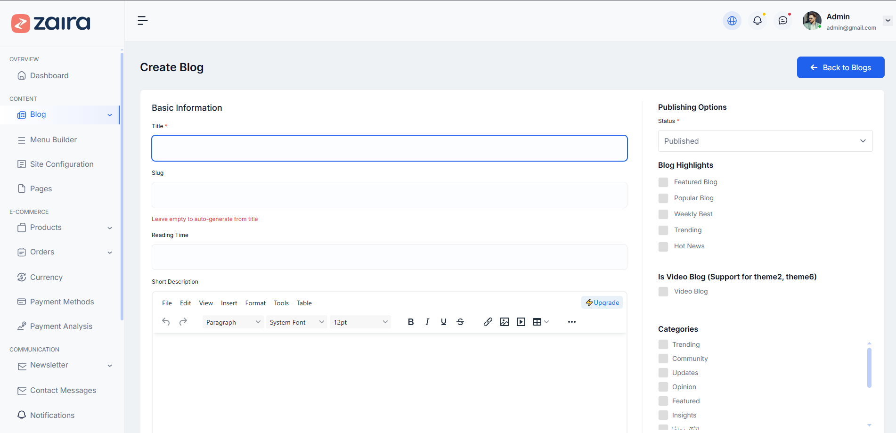Open the Format menu in editor

[x=255, y=303]
